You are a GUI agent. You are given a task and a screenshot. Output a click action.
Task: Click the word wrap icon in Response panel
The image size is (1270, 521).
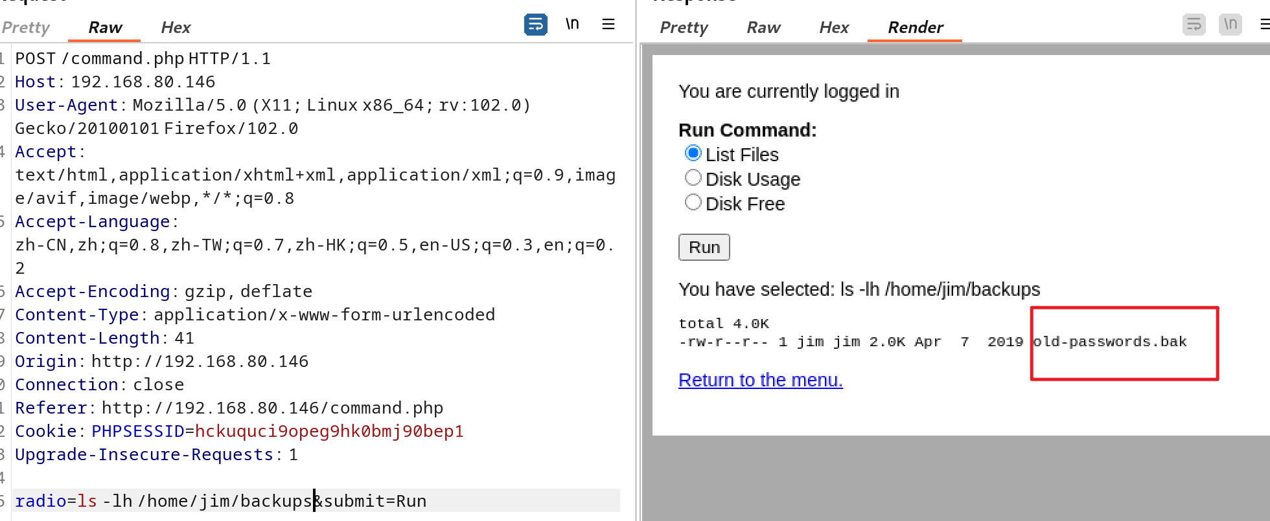tap(1194, 25)
